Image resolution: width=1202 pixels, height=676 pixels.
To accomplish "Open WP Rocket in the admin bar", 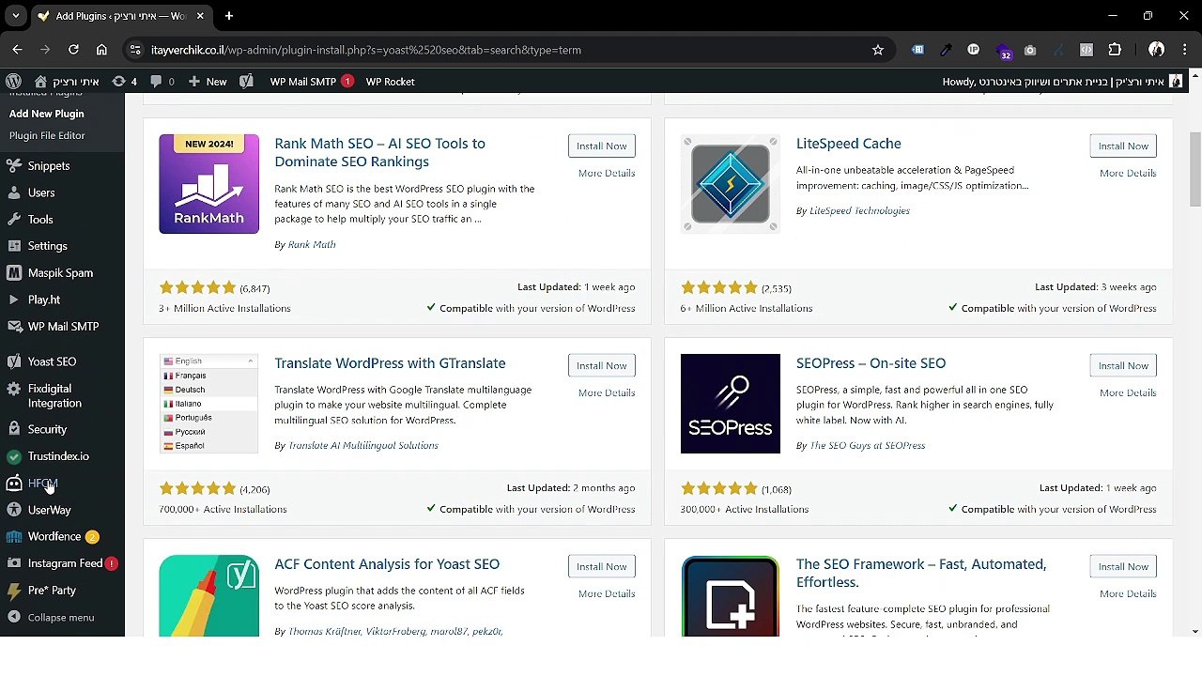I will tap(390, 82).
